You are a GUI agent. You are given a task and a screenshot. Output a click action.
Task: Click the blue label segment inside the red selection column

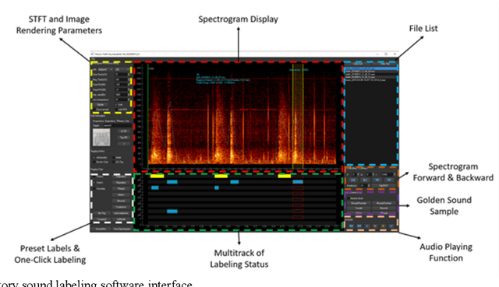pos(298,182)
